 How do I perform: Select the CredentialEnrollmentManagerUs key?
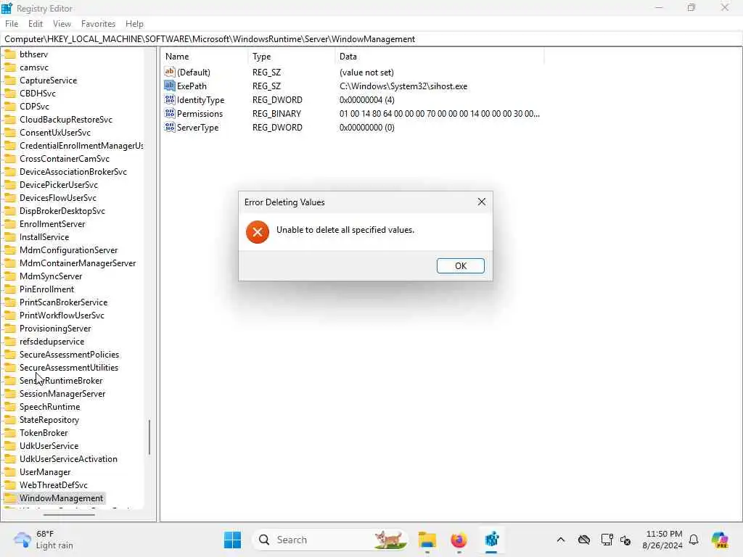81,145
